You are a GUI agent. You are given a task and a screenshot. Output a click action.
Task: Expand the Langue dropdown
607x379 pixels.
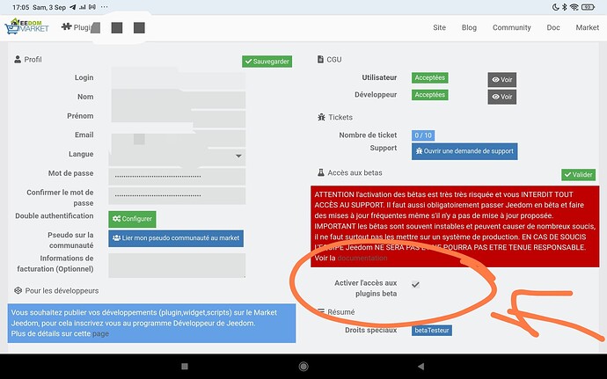[177, 156]
